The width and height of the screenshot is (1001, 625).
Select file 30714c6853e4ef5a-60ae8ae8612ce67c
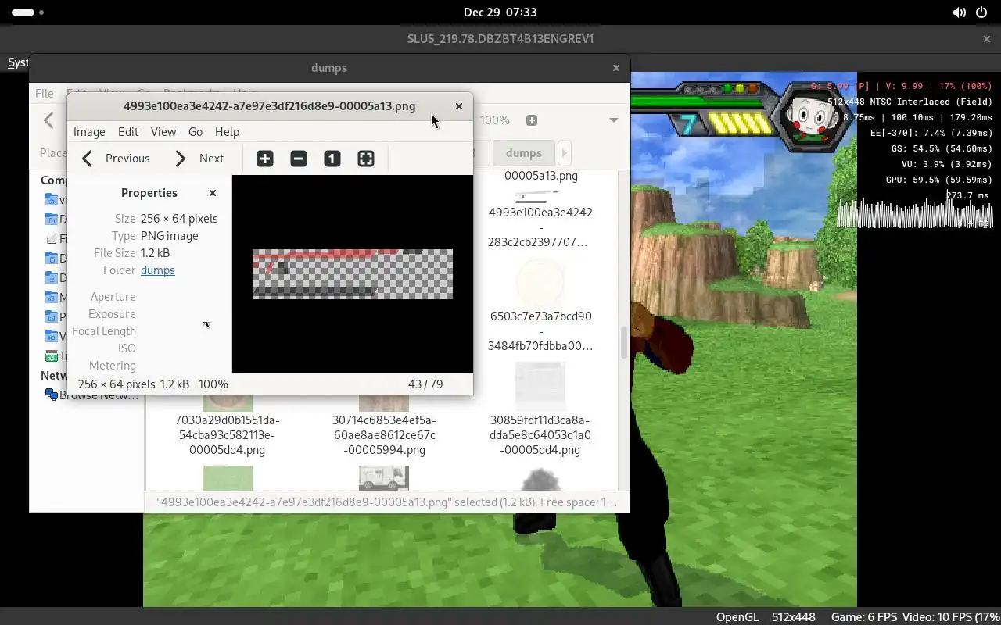tap(384, 435)
